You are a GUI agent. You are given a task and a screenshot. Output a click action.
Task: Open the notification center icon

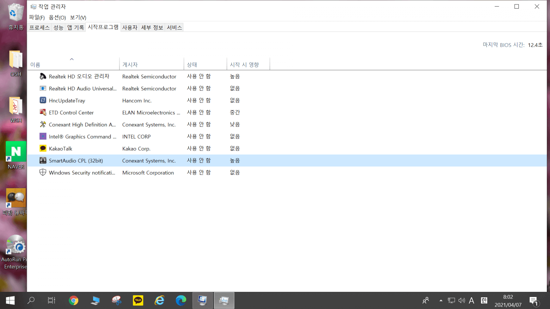[534, 301]
